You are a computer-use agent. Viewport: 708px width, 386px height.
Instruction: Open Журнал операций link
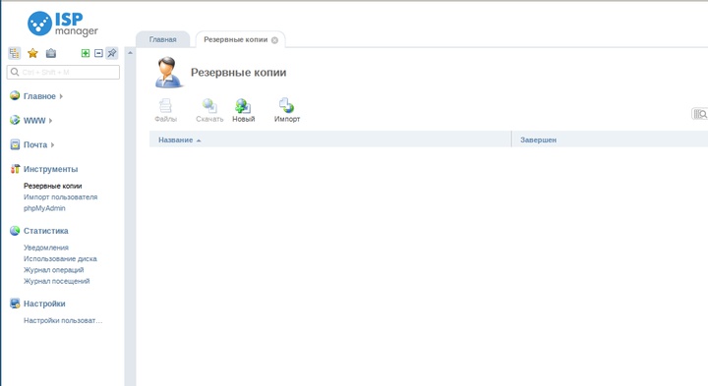53,270
